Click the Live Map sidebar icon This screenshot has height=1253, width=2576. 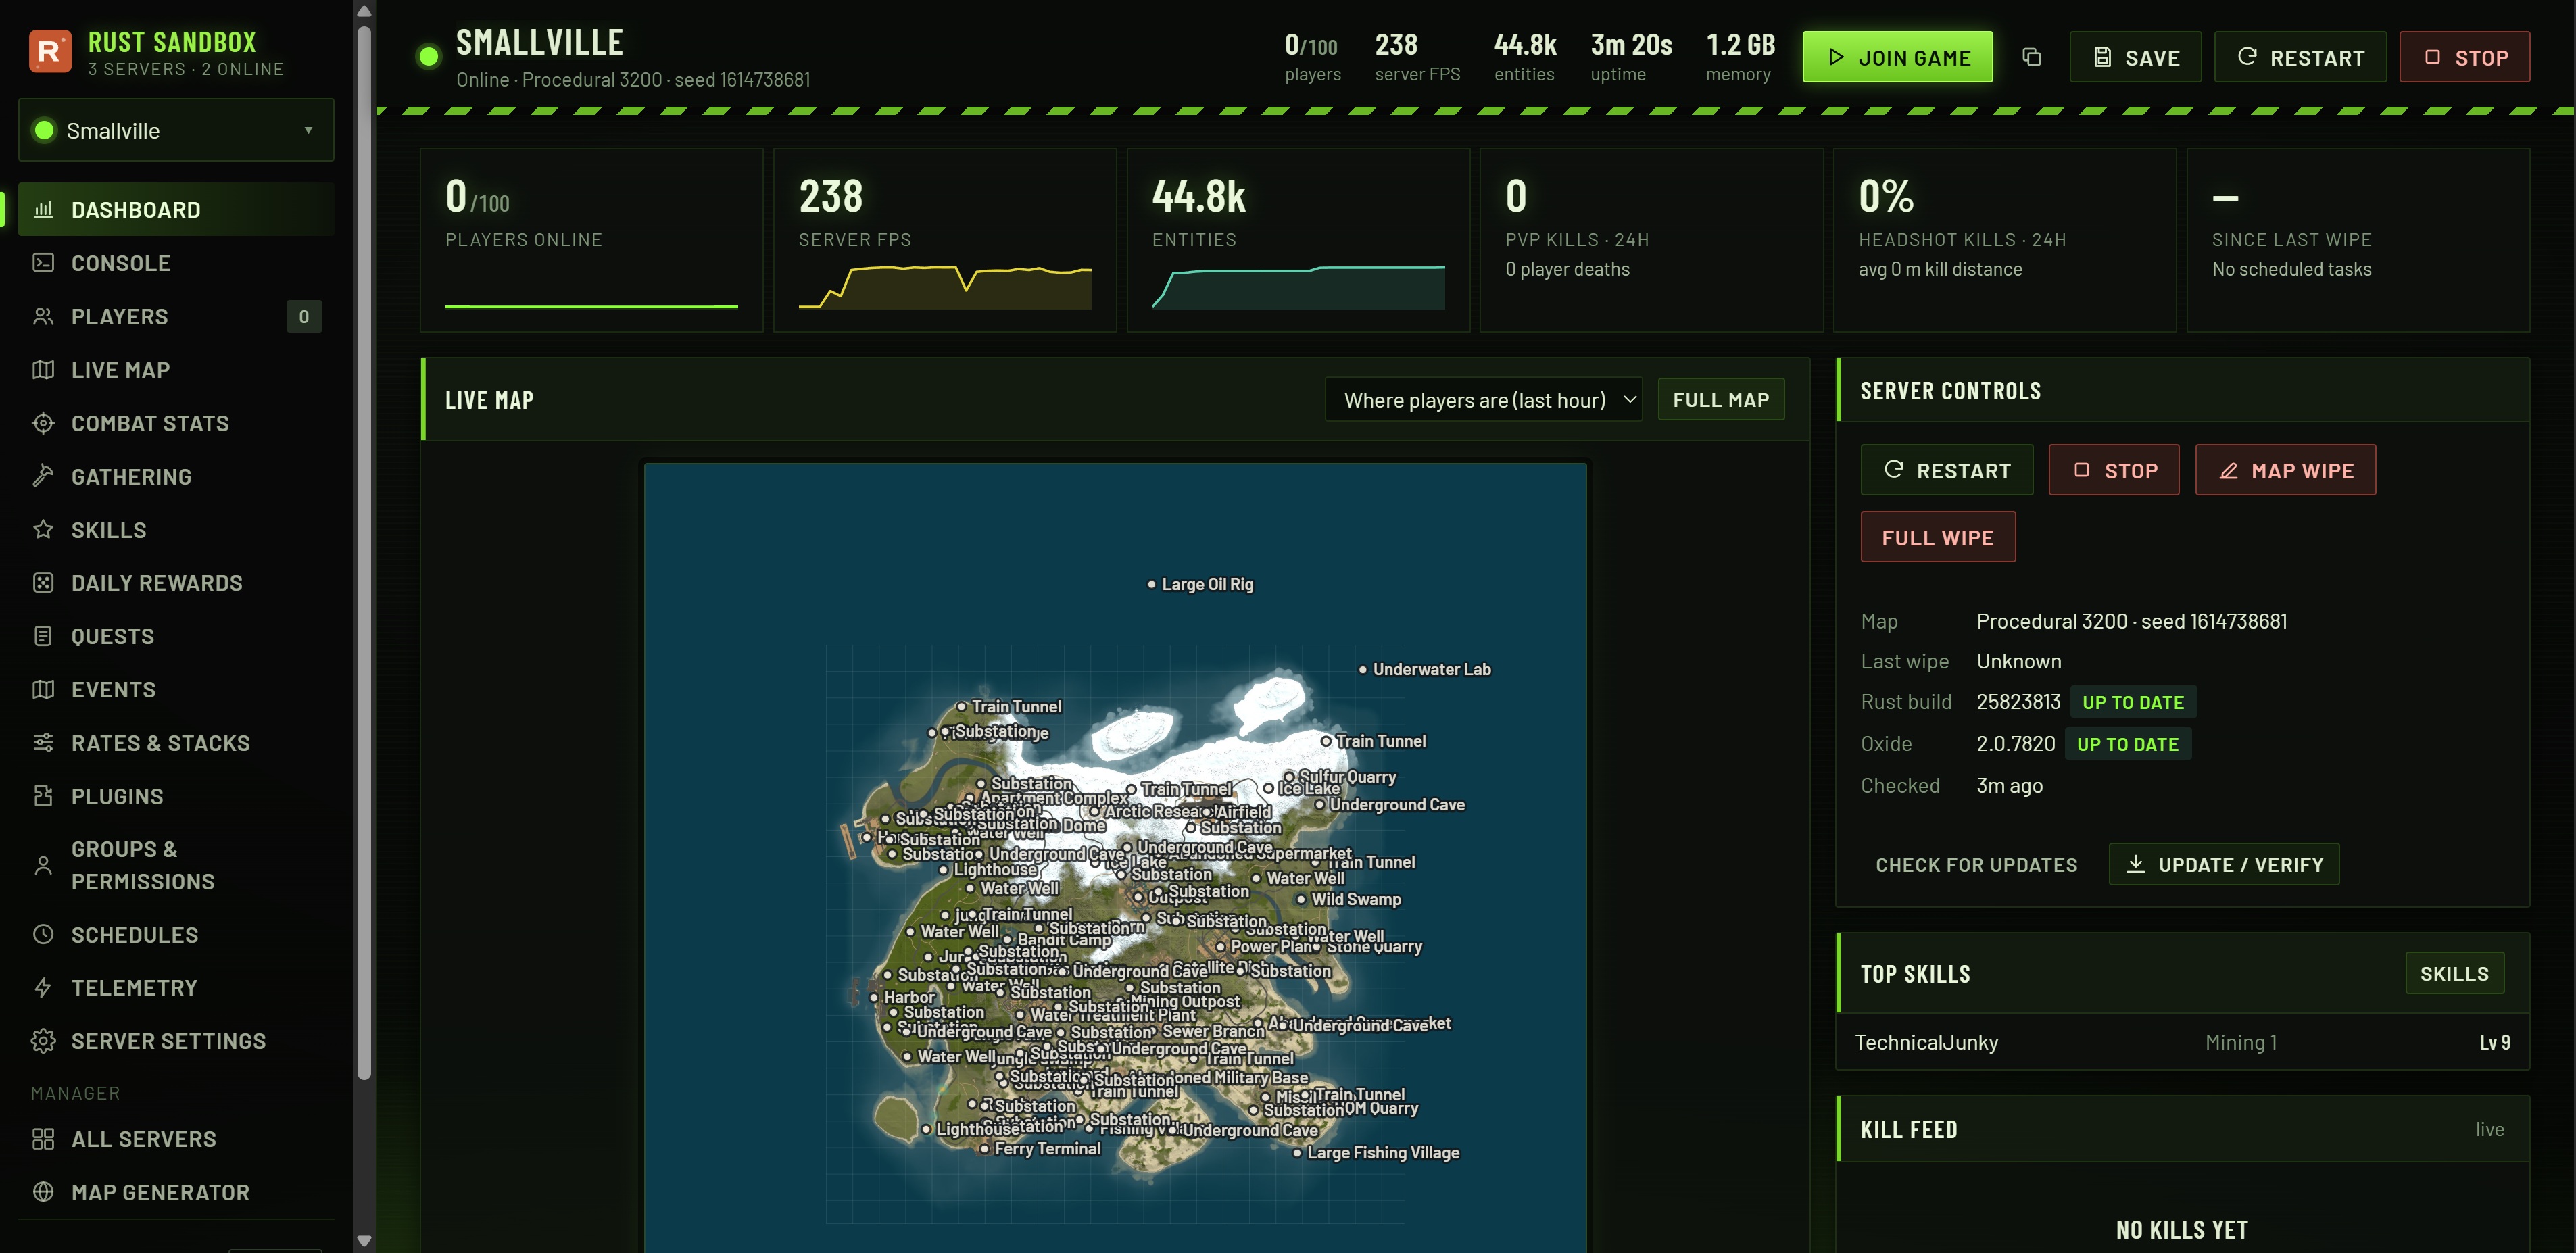(x=43, y=370)
